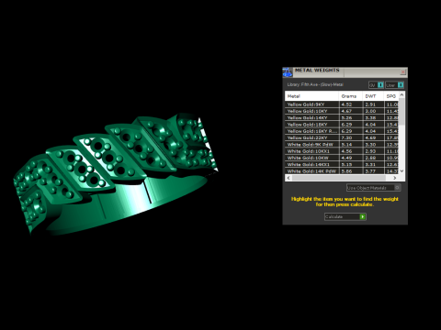Click the Calculate button
441x330 pixels.
click(345, 216)
